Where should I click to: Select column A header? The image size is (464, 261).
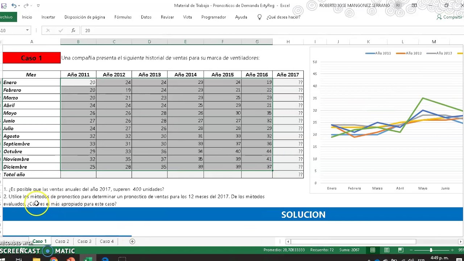32,42
